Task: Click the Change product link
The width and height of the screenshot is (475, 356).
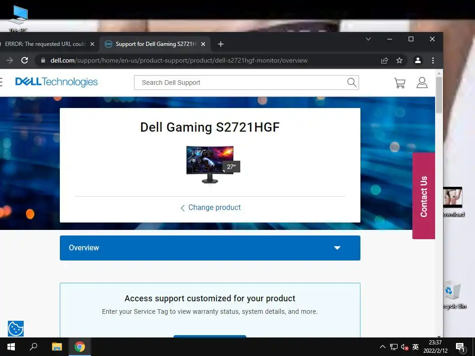Action: [211, 207]
